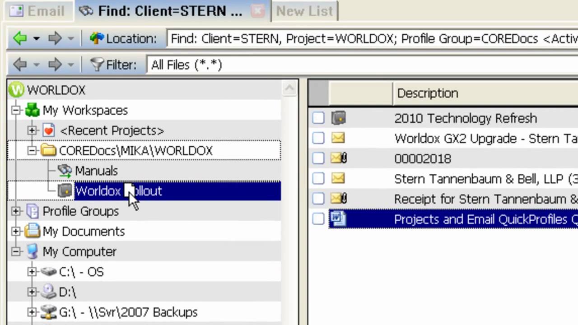Click the forward arrow in the Filter bar
The width and height of the screenshot is (578, 325).
tap(55, 65)
